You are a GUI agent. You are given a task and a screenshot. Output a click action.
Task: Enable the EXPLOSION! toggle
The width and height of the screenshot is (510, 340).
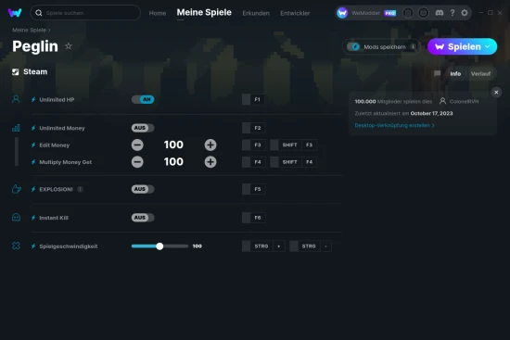tap(143, 189)
